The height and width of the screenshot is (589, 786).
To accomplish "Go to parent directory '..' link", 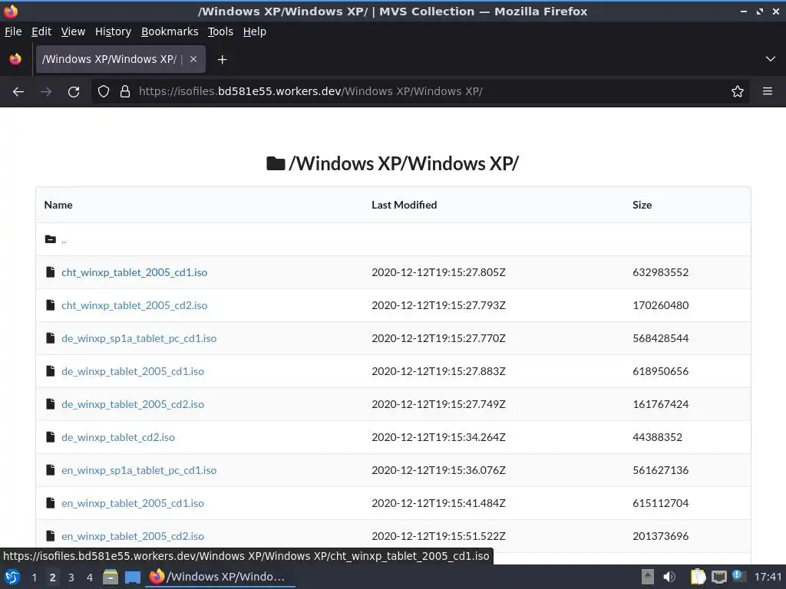I will point(64,240).
